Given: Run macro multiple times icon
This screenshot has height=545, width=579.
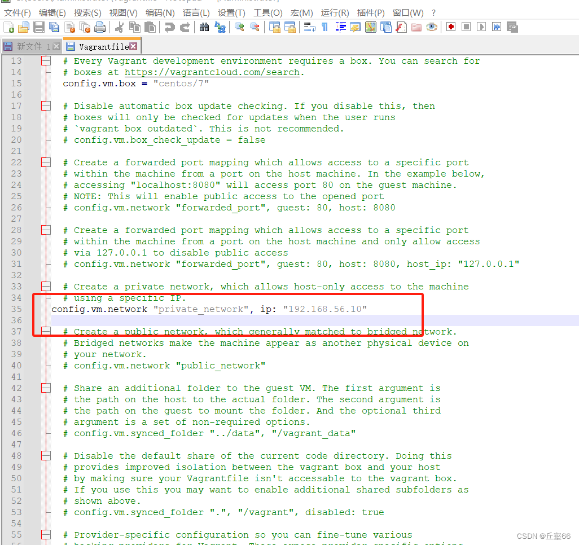Looking at the screenshot, I should point(497,27).
